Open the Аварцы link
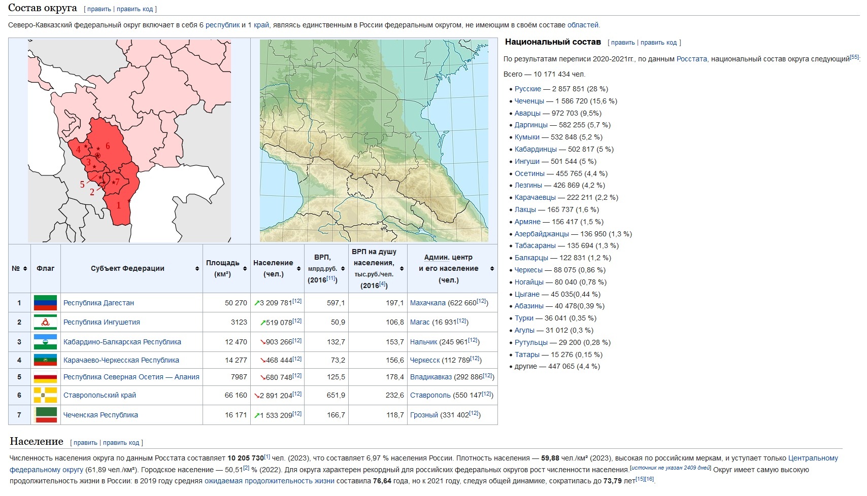Image resolution: width=867 pixels, height=496 pixels. click(527, 113)
